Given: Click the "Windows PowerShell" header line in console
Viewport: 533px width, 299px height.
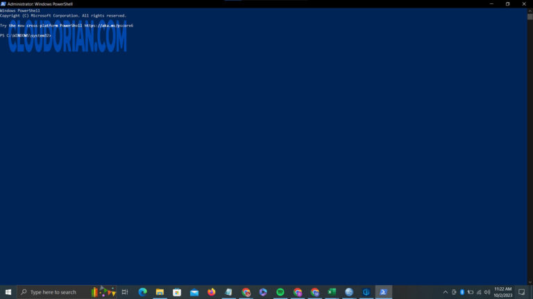Looking at the screenshot, I should [x=20, y=10].
